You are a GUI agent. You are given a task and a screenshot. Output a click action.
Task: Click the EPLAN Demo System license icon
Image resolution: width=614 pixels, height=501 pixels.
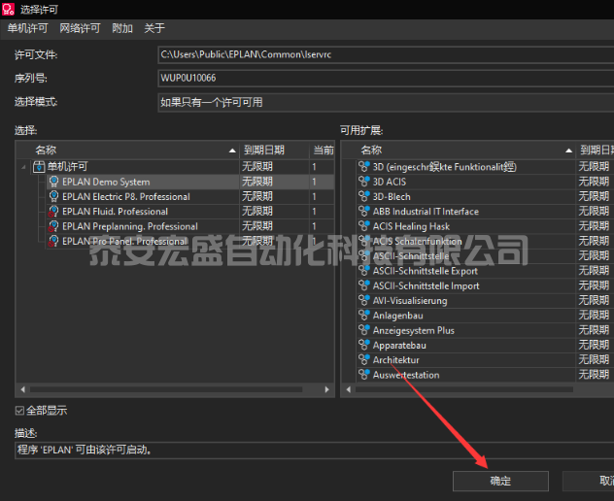pyautogui.click(x=54, y=182)
